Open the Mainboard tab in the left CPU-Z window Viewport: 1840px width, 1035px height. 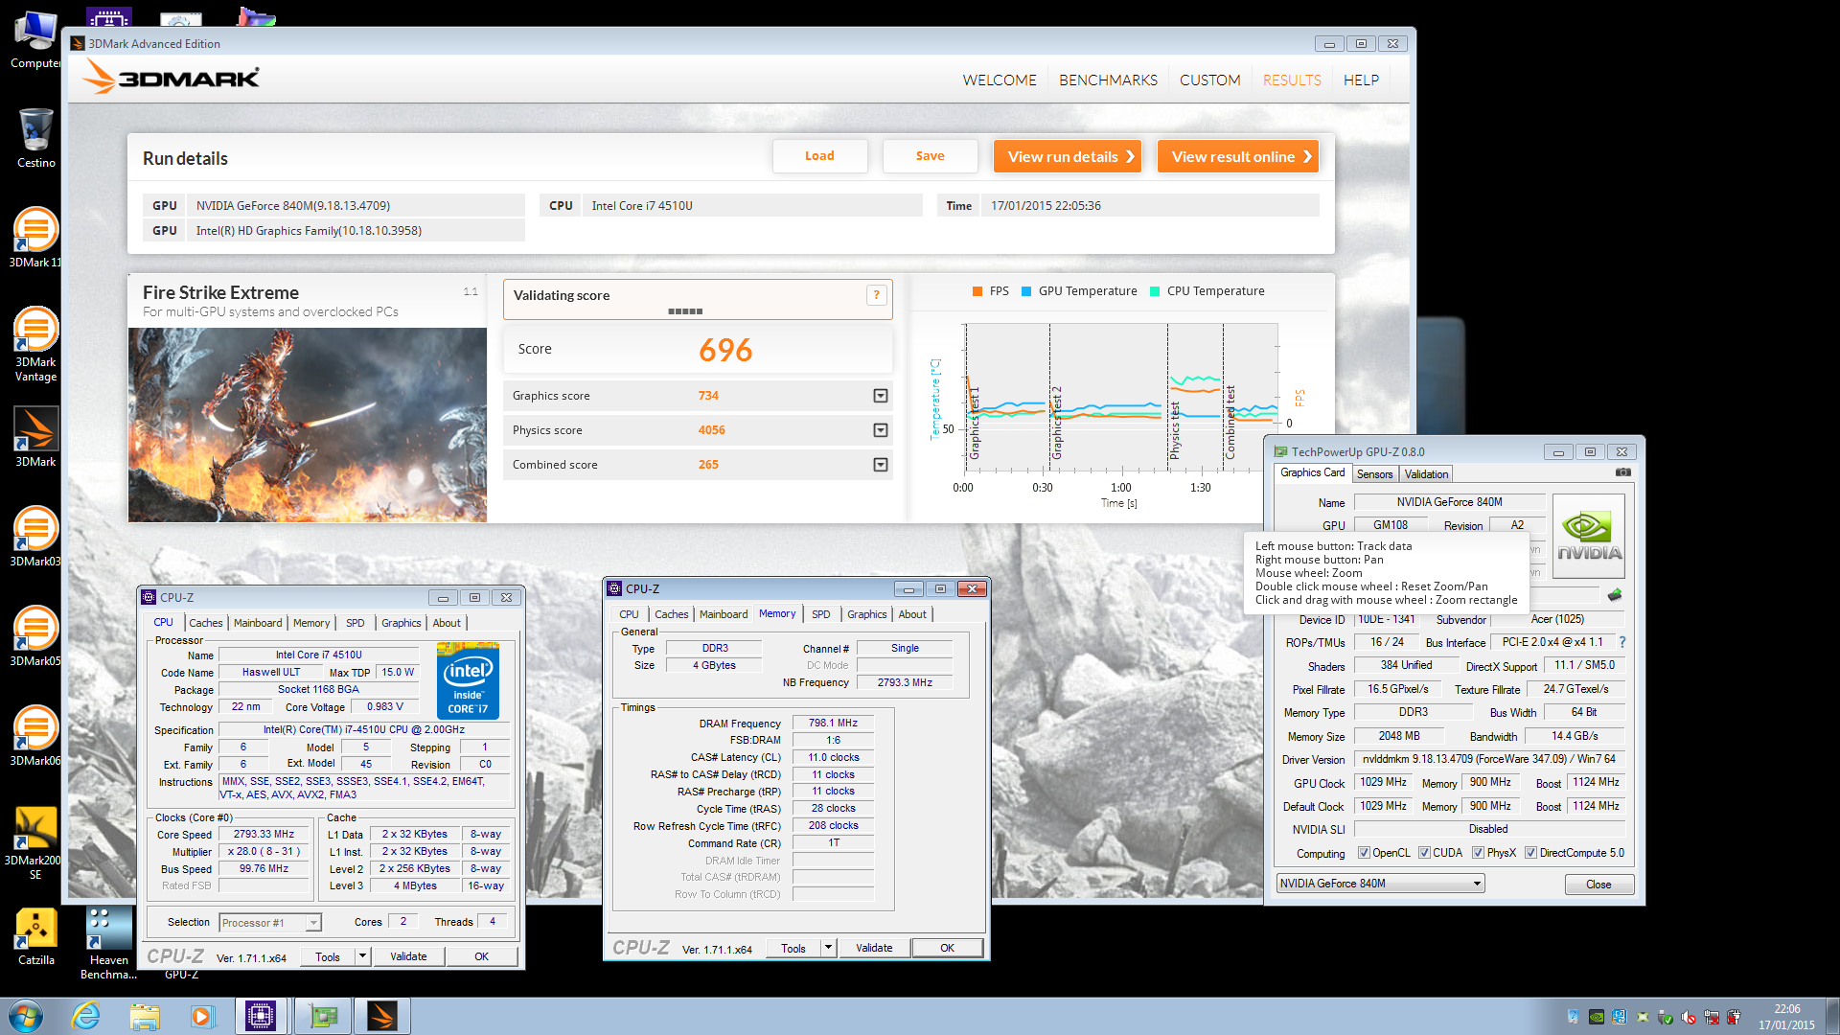pyautogui.click(x=258, y=623)
